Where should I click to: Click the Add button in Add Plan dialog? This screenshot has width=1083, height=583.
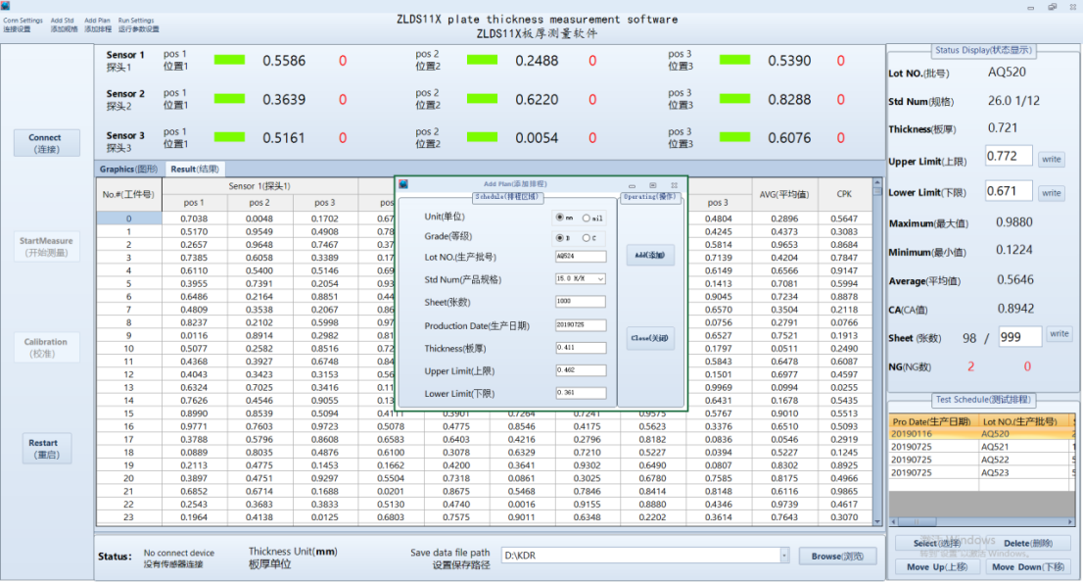(650, 255)
